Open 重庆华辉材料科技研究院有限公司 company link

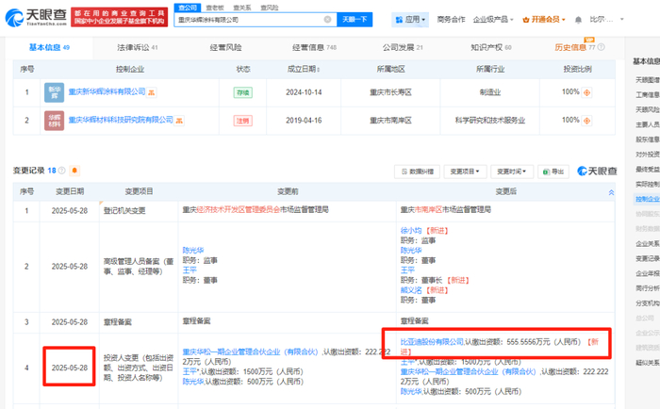pyautogui.click(x=121, y=120)
